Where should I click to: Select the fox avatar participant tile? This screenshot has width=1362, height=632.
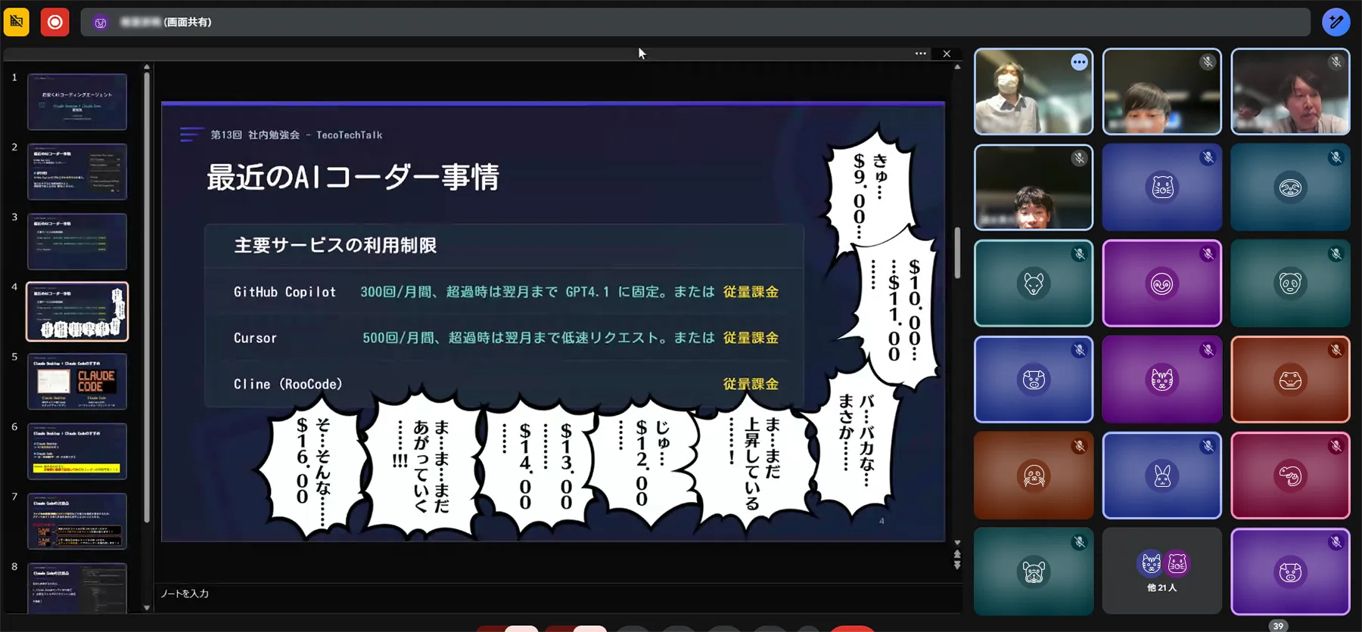point(1034,283)
